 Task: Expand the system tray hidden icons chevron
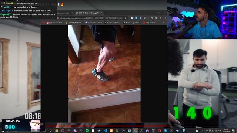click(x=207, y=130)
